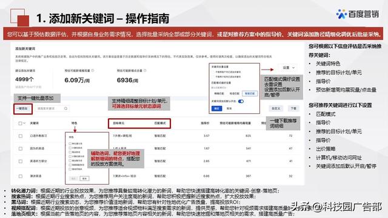Click target unit cell starting 7.演讲

coord(124,176)
